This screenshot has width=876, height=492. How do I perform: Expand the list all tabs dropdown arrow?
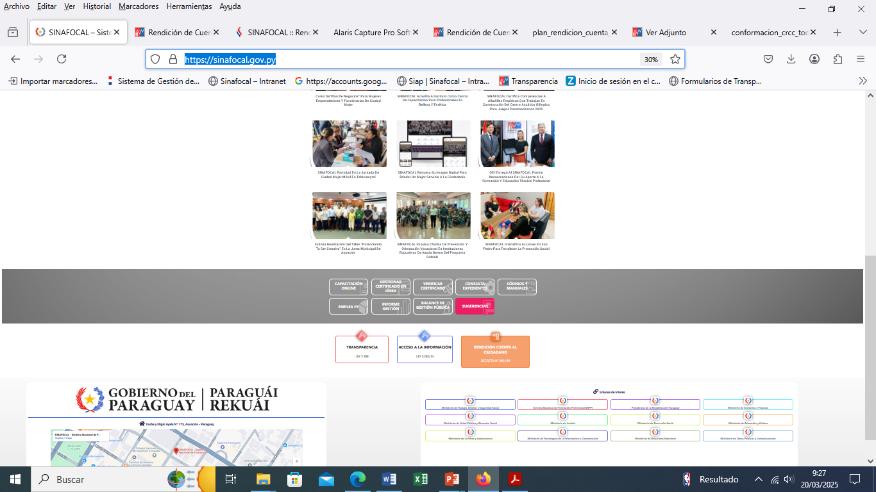(863, 32)
